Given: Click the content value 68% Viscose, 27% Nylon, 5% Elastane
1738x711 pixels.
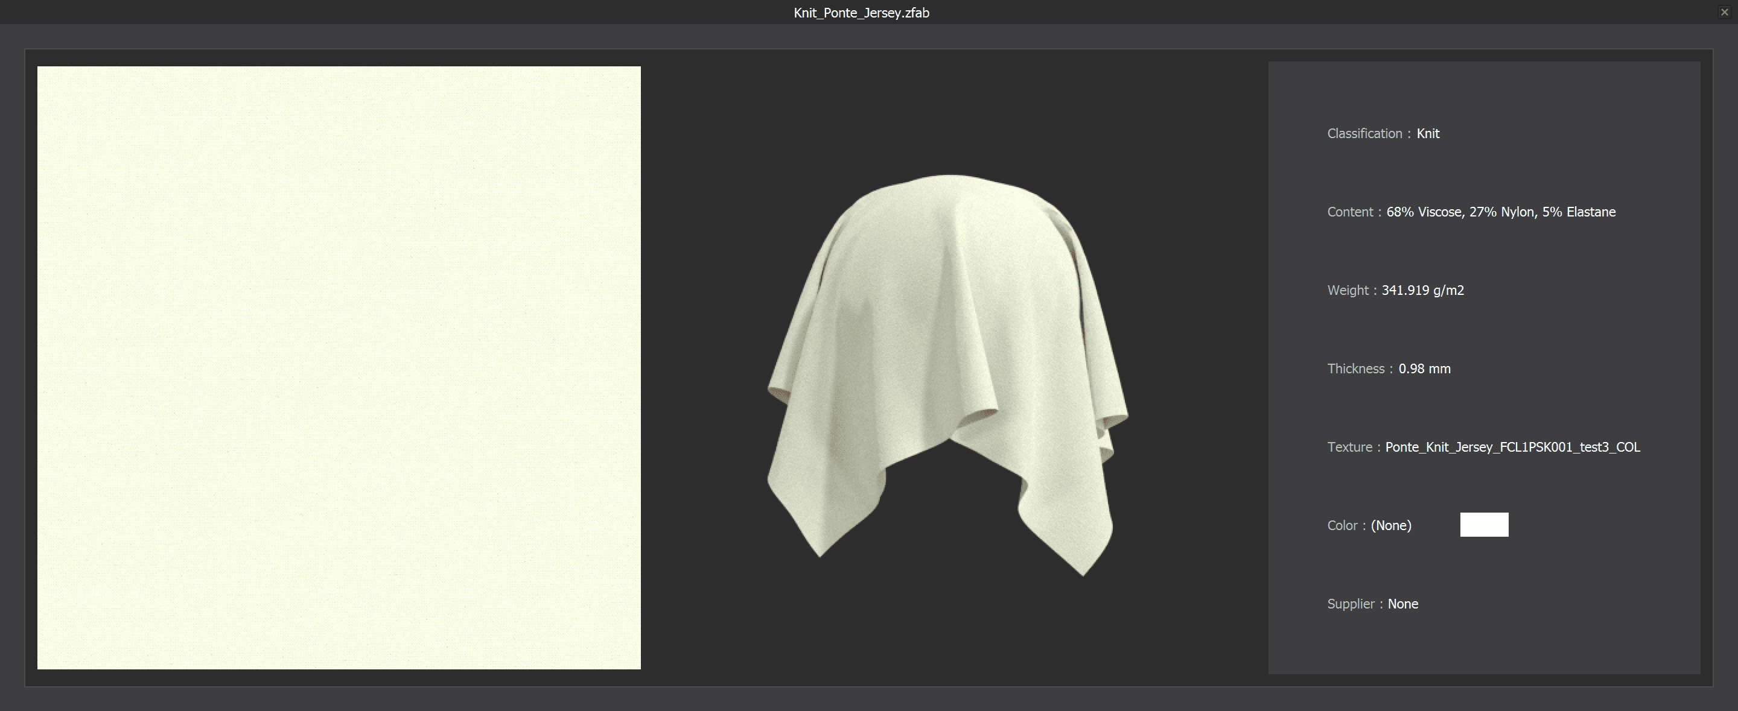Looking at the screenshot, I should [x=1501, y=212].
